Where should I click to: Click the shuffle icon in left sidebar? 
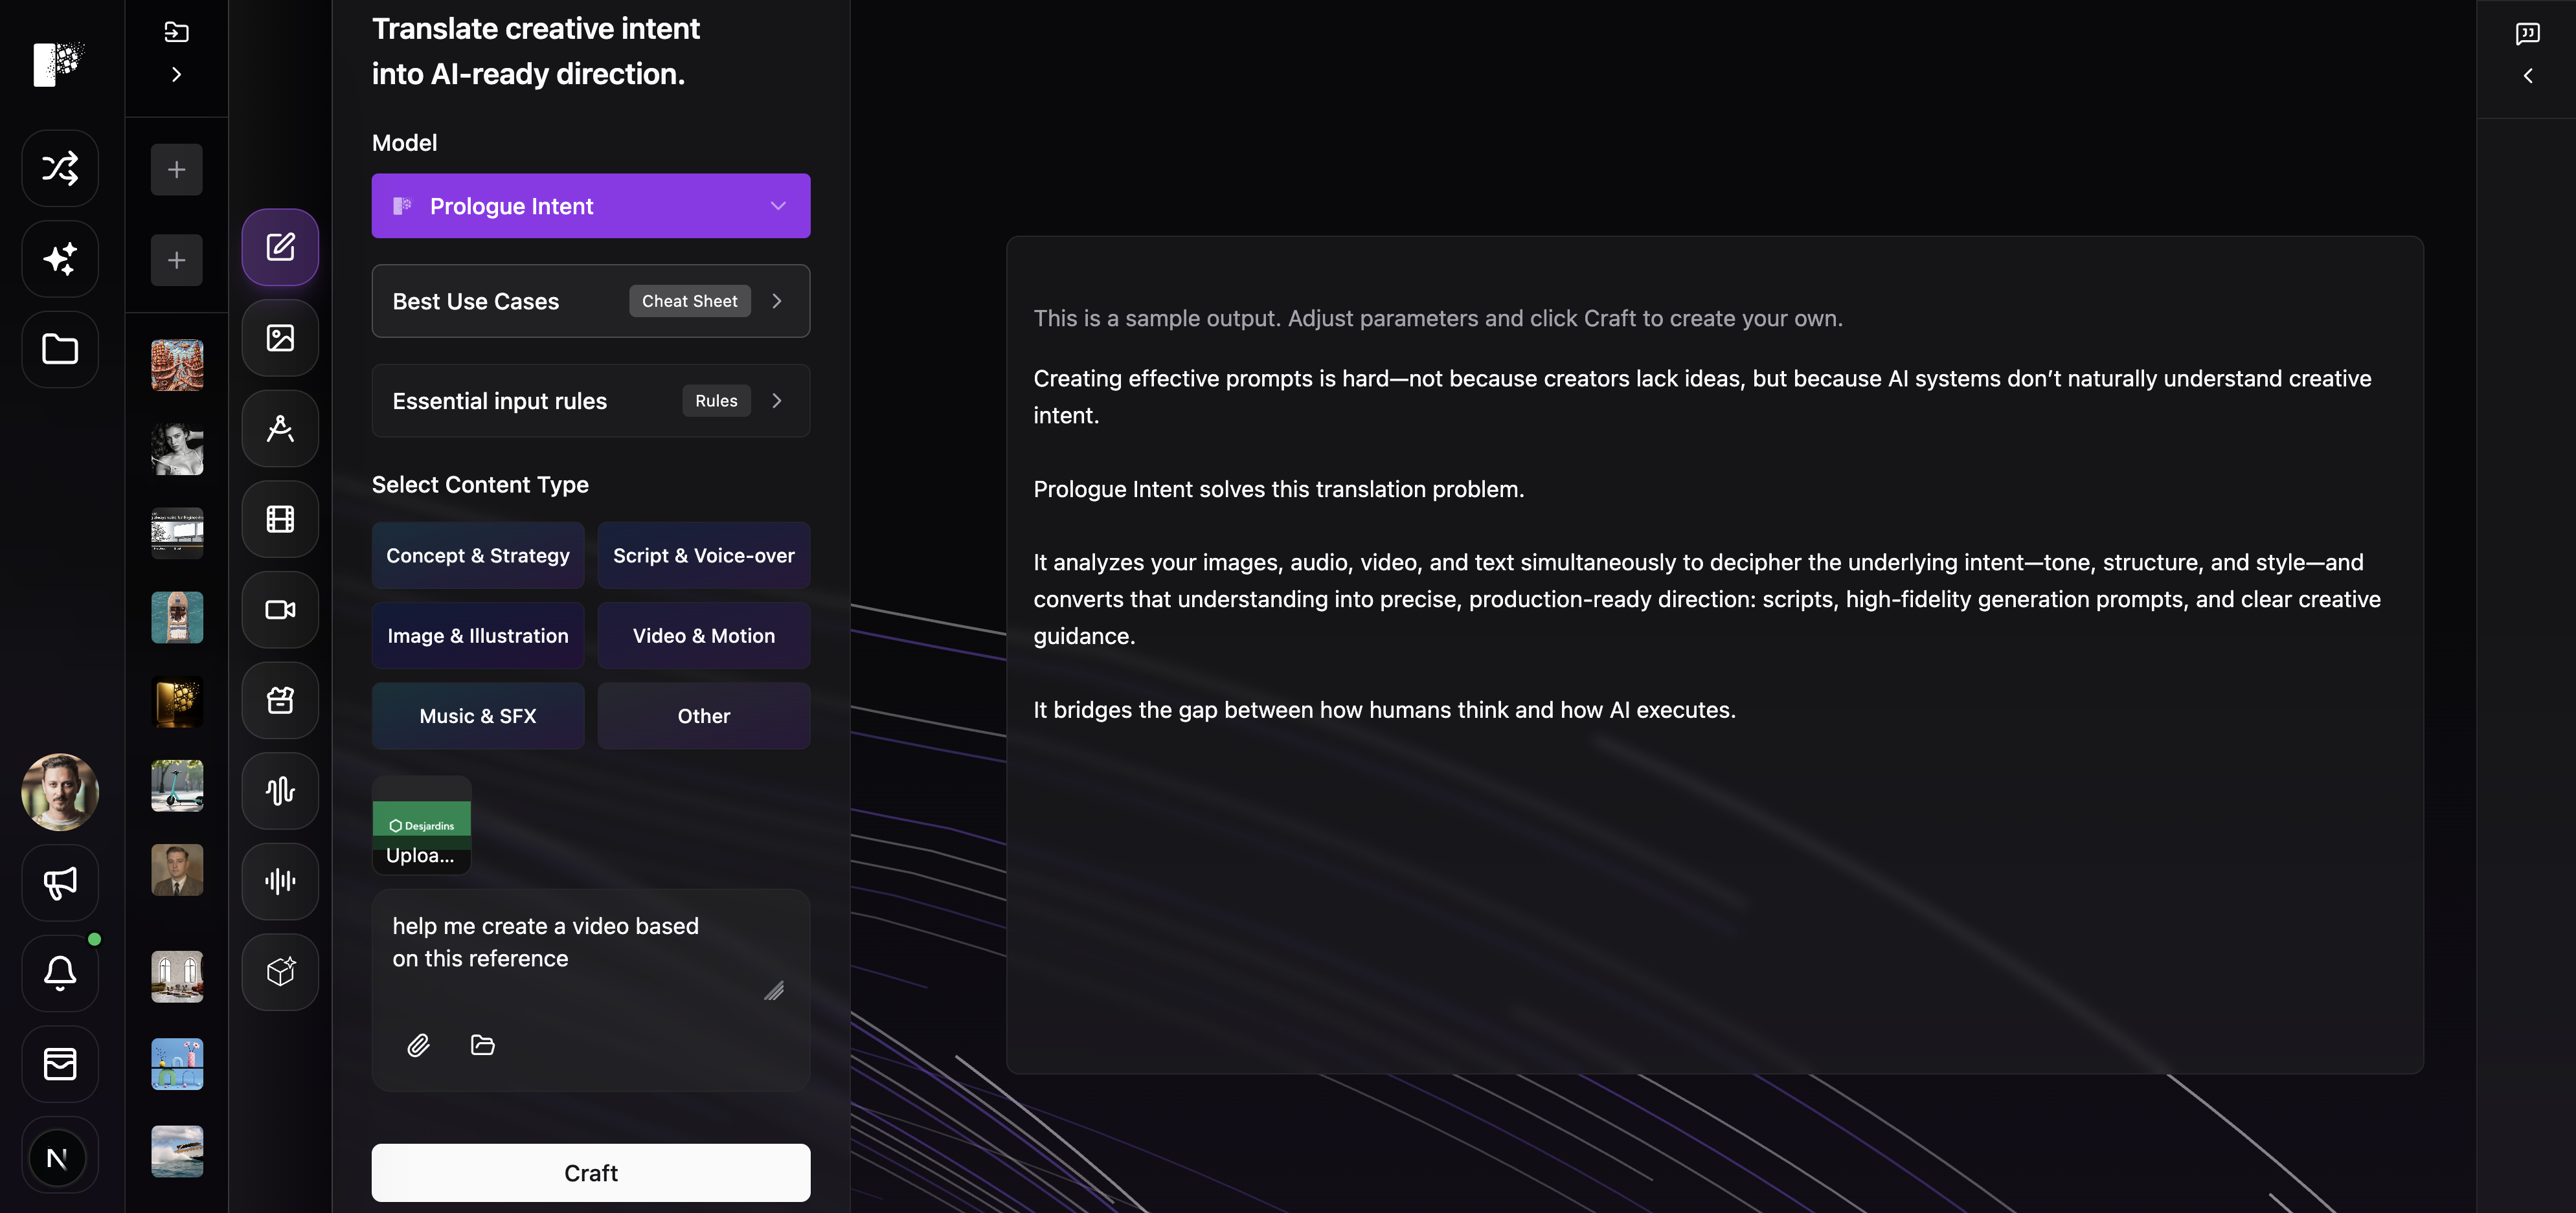click(x=60, y=168)
